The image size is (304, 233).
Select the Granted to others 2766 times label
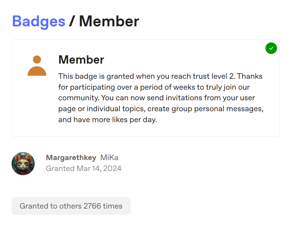click(71, 206)
